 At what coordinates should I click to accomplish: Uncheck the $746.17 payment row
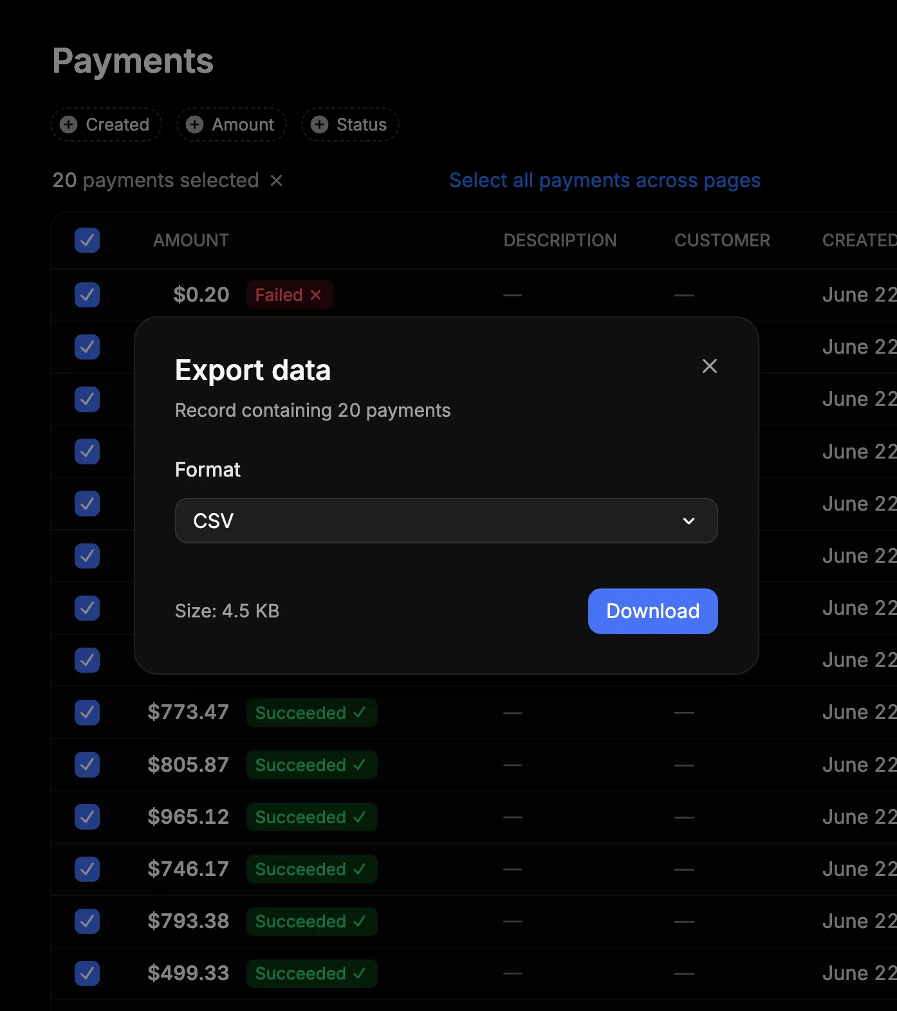pyautogui.click(x=87, y=869)
